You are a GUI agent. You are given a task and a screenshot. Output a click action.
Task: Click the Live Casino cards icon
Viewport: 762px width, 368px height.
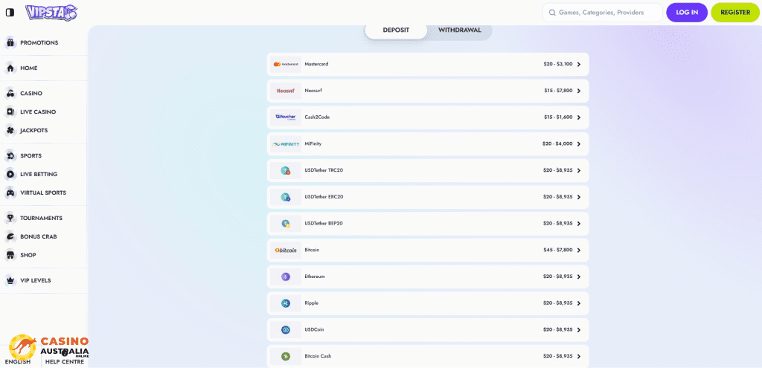point(10,112)
